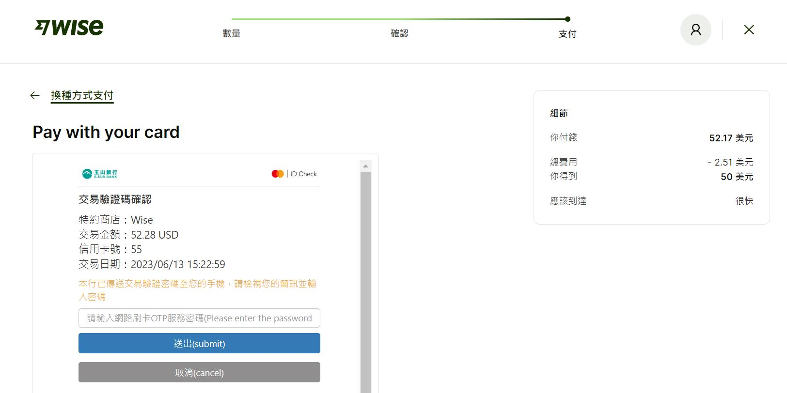Open the user profile icon

tap(695, 30)
